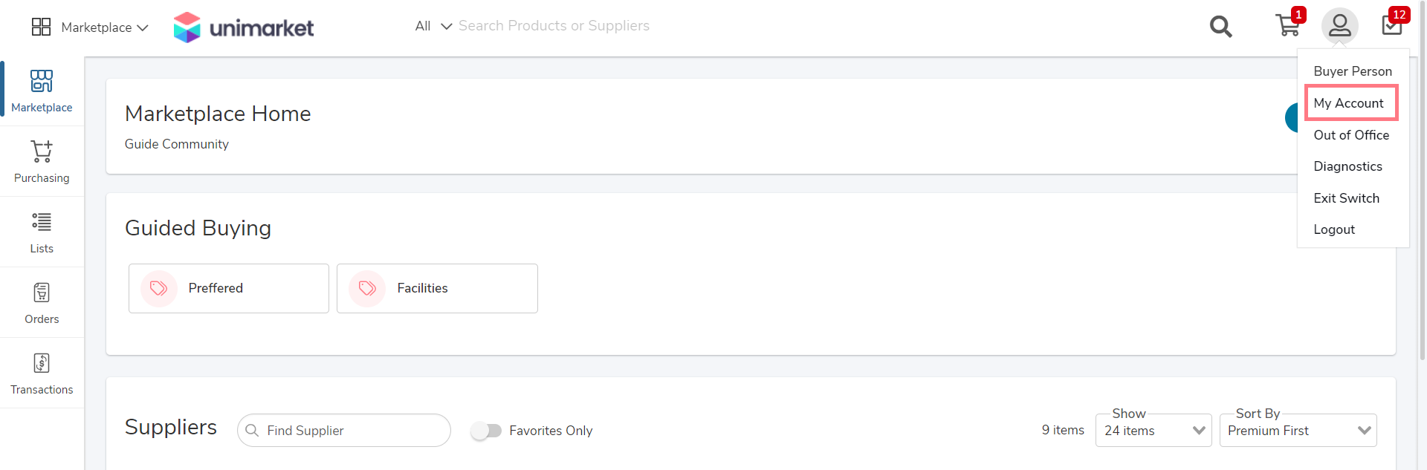1427x470 pixels.
Task: Choose Logout from the user menu
Action: 1334,229
